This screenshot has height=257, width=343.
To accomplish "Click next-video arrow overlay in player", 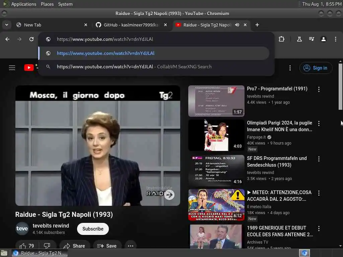I will [x=169, y=194].
